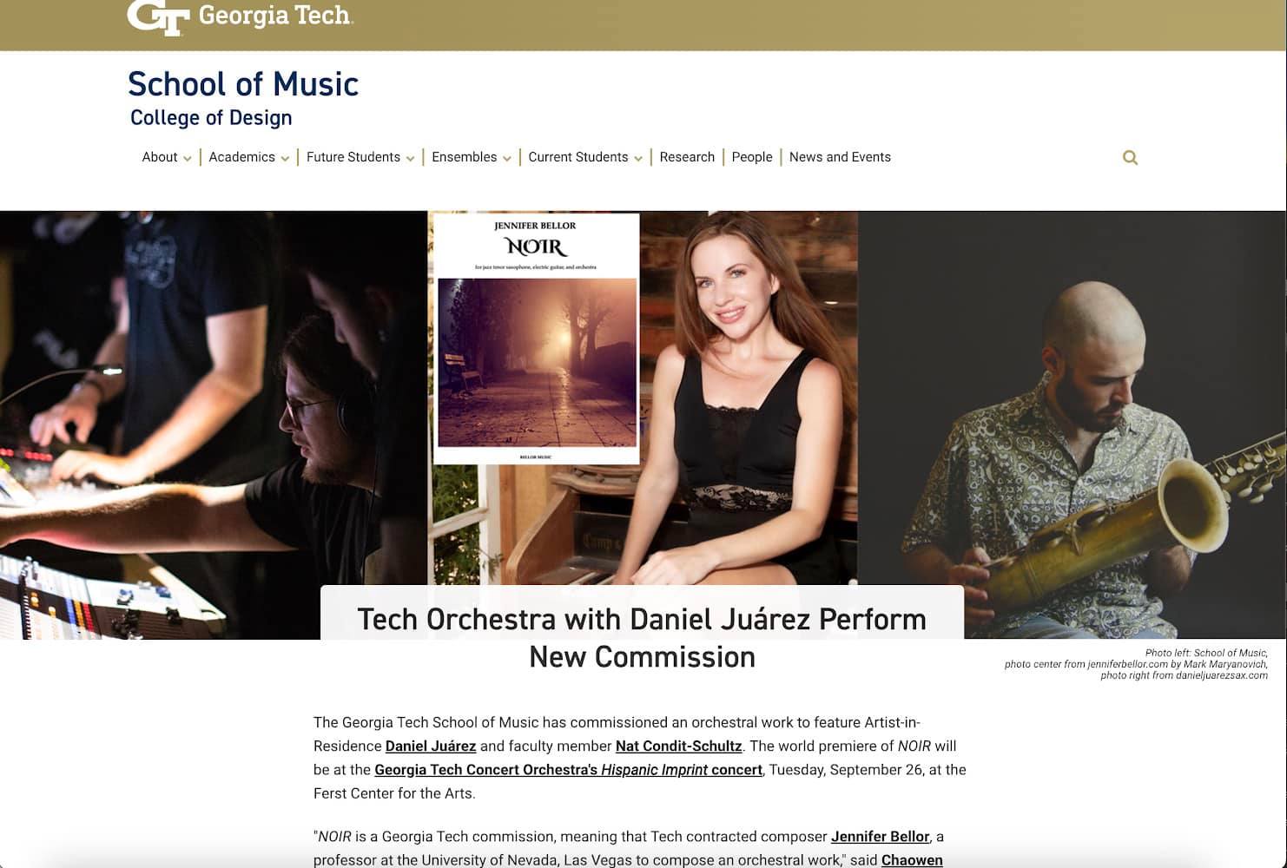Follow the Jennifer Bellor link
Screen dimensions: 1287x868
coord(881,837)
